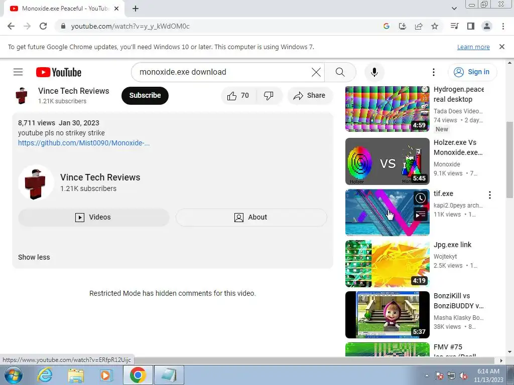This screenshot has height=385, width=514.
Task: Open Chrome profile avatar
Action: (x=487, y=26)
